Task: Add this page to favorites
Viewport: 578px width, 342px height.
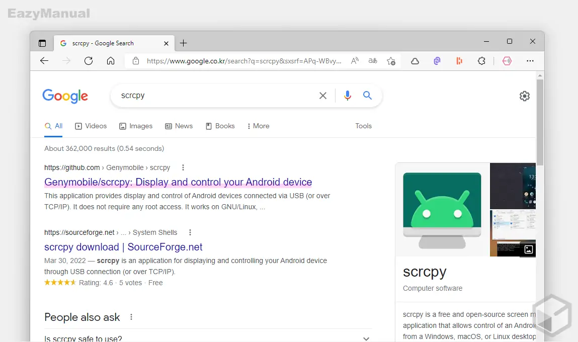Action: (391, 61)
